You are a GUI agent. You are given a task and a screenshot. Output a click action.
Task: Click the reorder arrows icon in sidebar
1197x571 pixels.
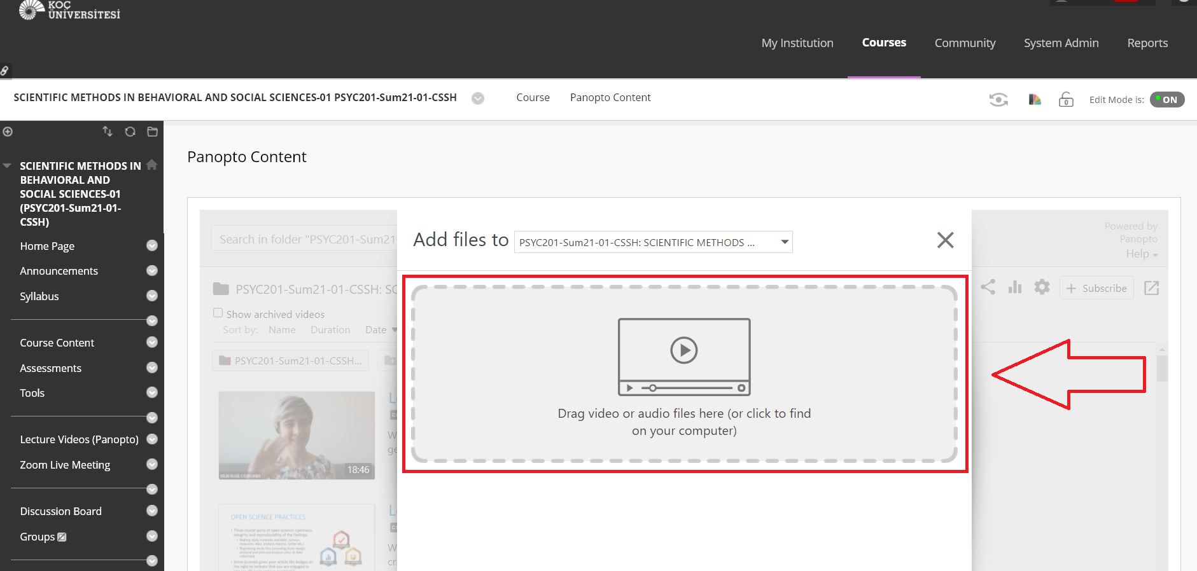pos(108,132)
